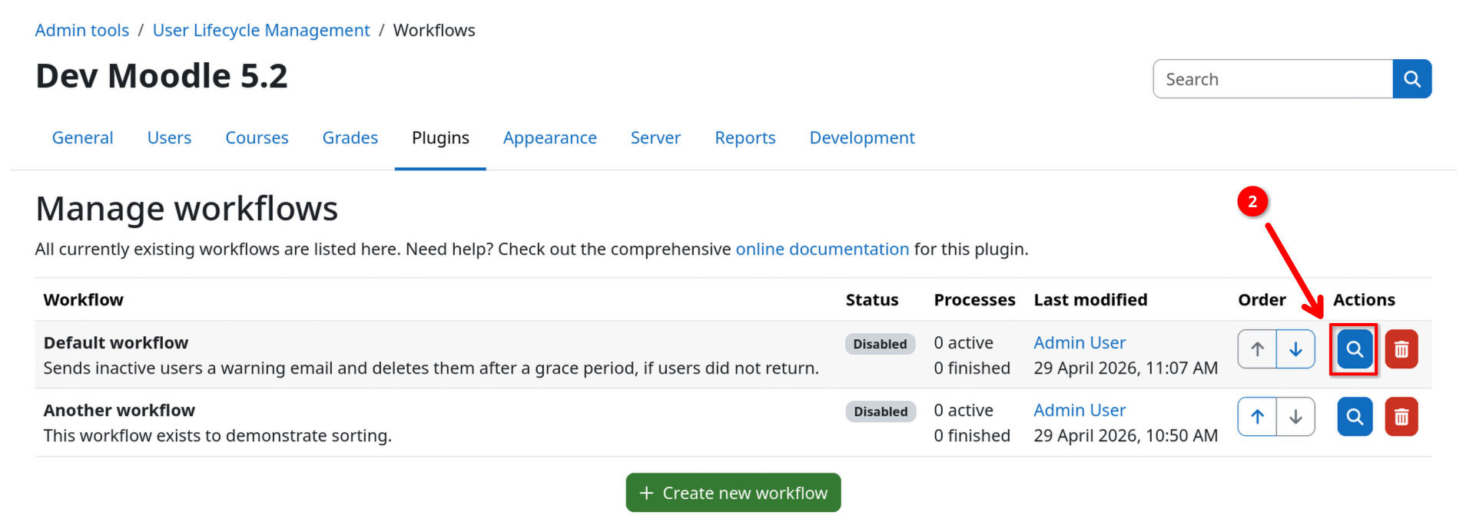Screen dimensions: 1463x528
Task: Select the Plugins tab
Action: tap(440, 138)
